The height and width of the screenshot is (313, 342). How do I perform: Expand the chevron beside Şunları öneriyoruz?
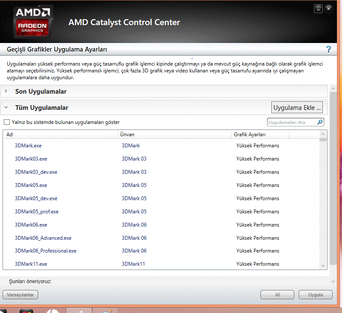(333, 281)
